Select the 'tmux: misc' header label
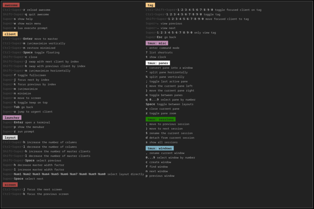Screen dimensions: 314x209 (157, 43)
